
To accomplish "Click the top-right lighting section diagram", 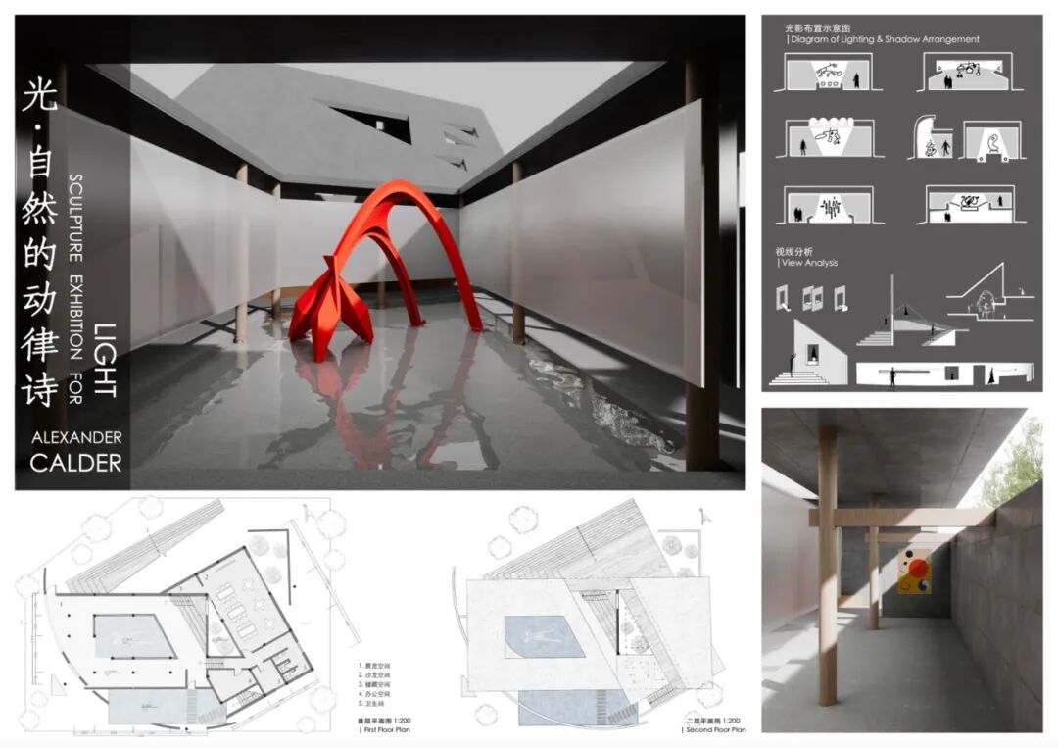I will pyautogui.click(x=964, y=75).
